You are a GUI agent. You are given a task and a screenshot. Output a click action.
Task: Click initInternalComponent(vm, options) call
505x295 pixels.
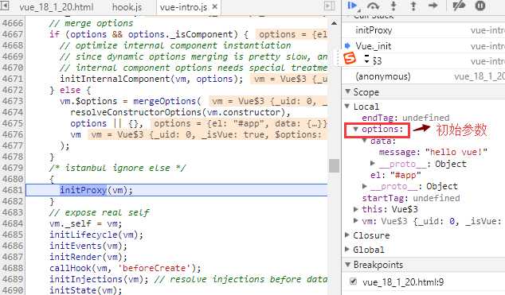click(151, 79)
